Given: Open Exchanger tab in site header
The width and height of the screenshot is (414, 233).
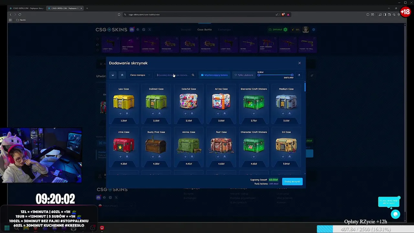Looking at the screenshot, I should pyautogui.click(x=224, y=30).
